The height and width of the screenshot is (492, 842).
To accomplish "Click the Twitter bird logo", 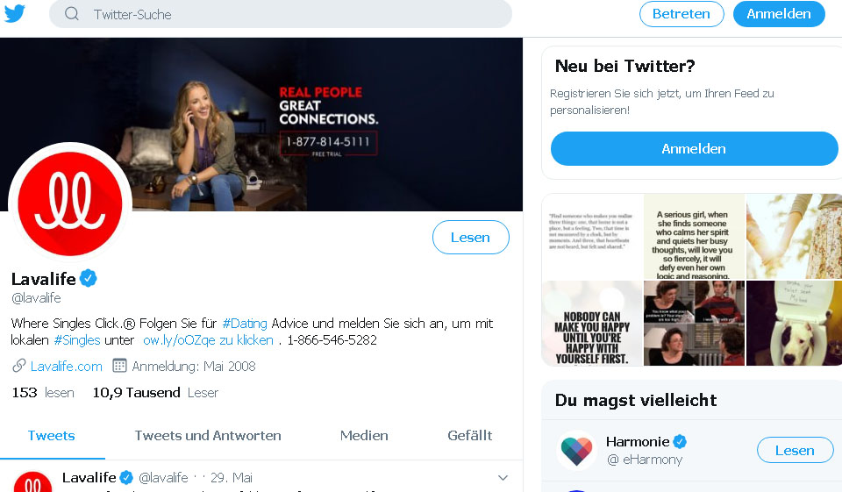I will point(15,14).
